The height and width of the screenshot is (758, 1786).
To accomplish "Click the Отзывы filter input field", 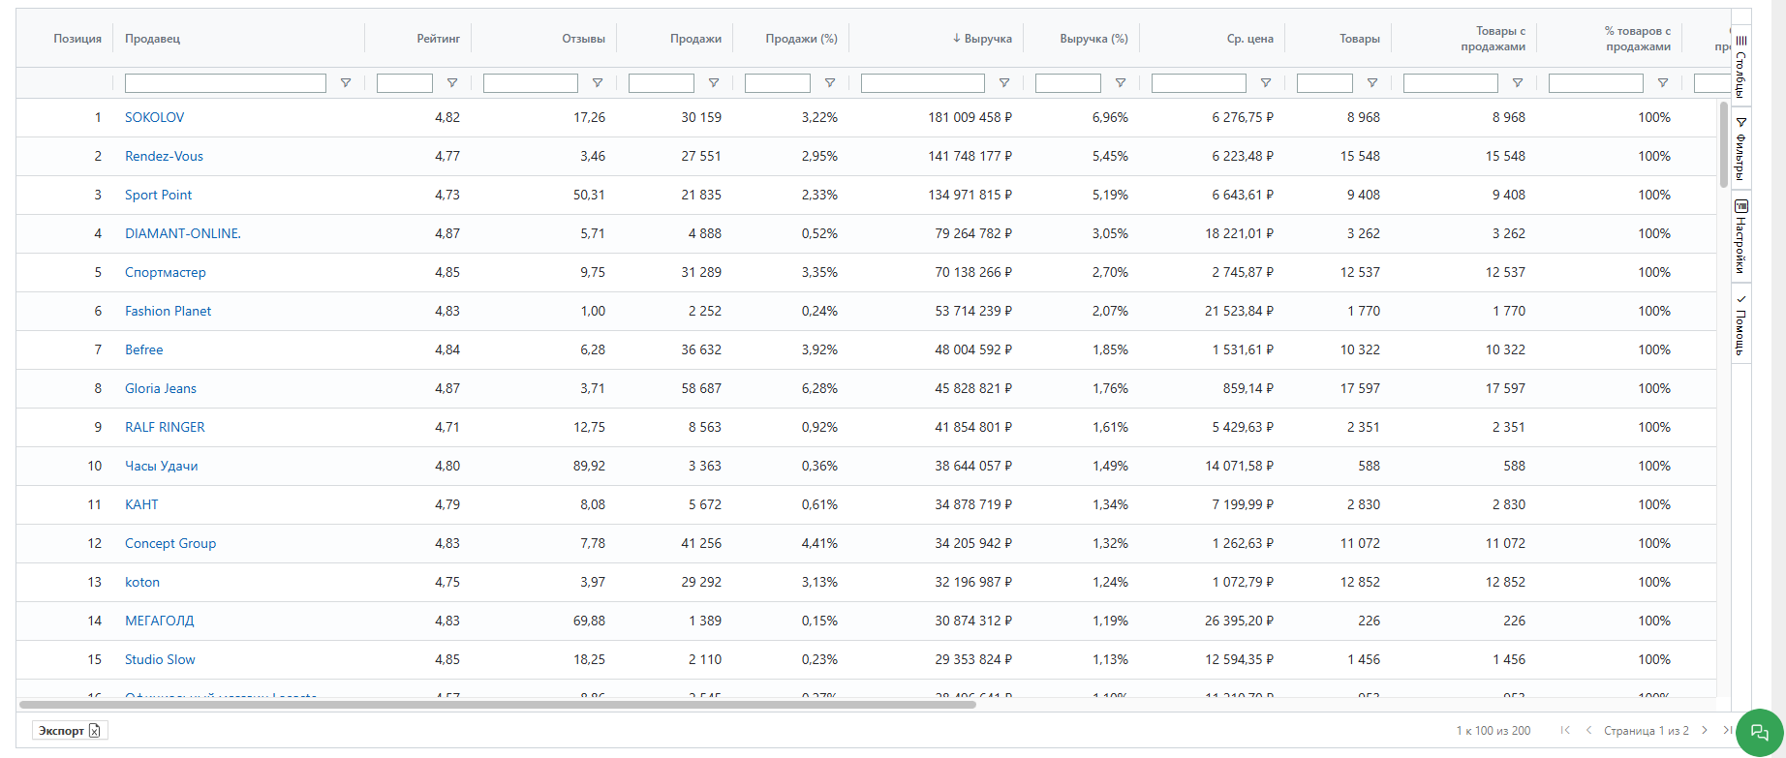I will click(x=531, y=83).
